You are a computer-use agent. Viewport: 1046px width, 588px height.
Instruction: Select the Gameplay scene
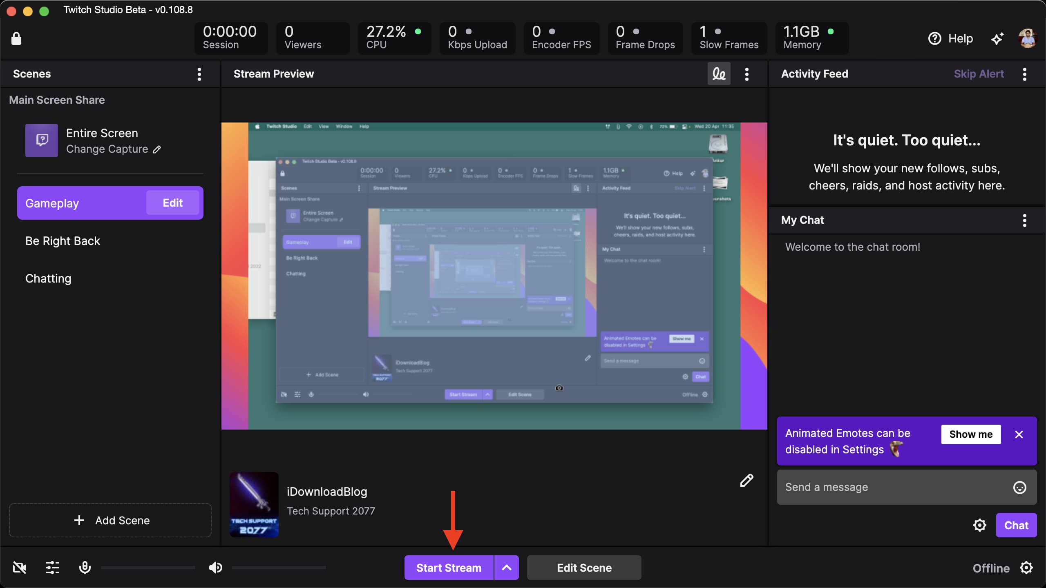coord(82,203)
